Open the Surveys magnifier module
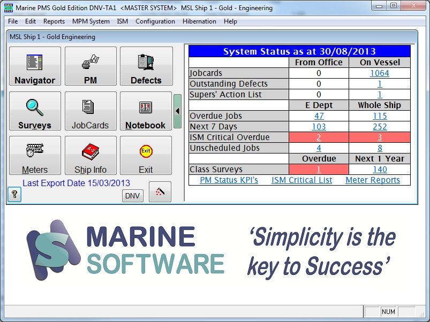Viewport: 430px width, 322px height. pyautogui.click(x=35, y=111)
